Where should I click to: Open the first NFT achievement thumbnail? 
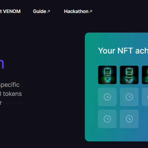(x=107, y=75)
